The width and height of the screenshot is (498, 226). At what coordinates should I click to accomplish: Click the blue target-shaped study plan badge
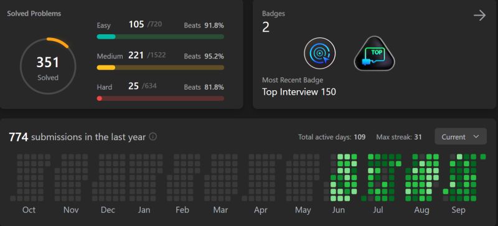pyautogui.click(x=319, y=53)
